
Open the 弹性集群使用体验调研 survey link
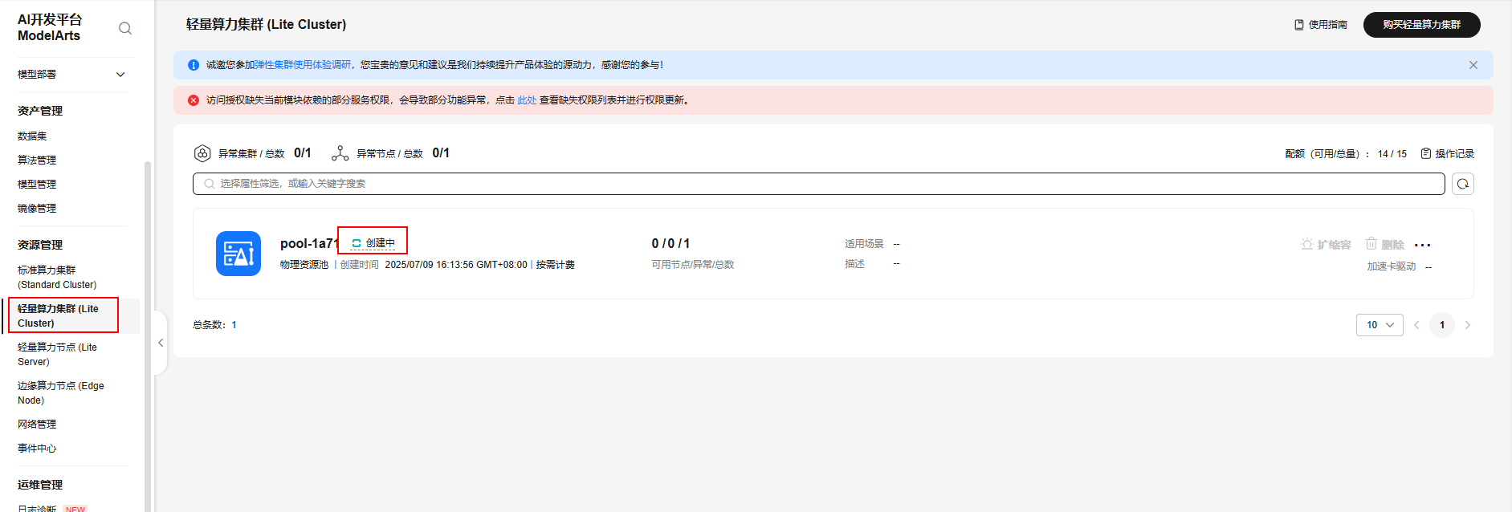point(303,65)
